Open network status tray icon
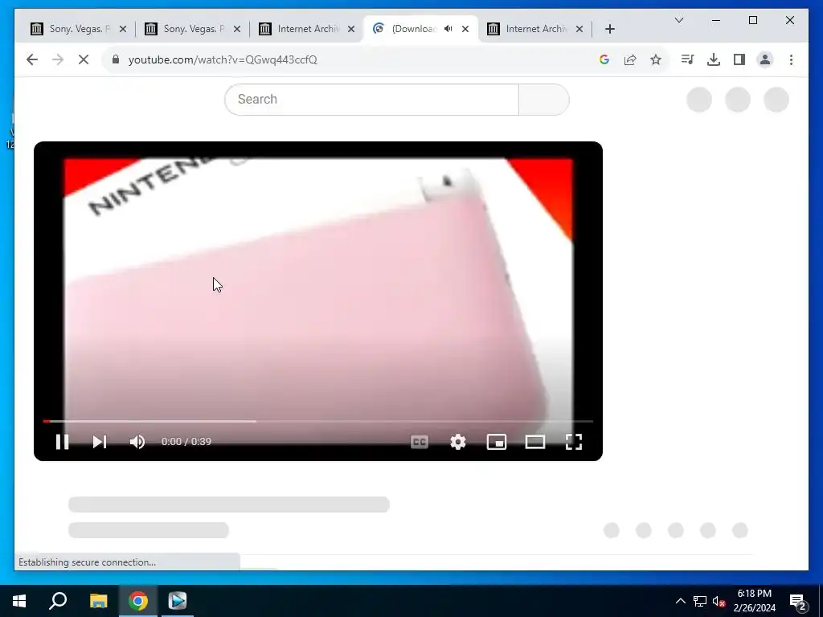 [700, 601]
